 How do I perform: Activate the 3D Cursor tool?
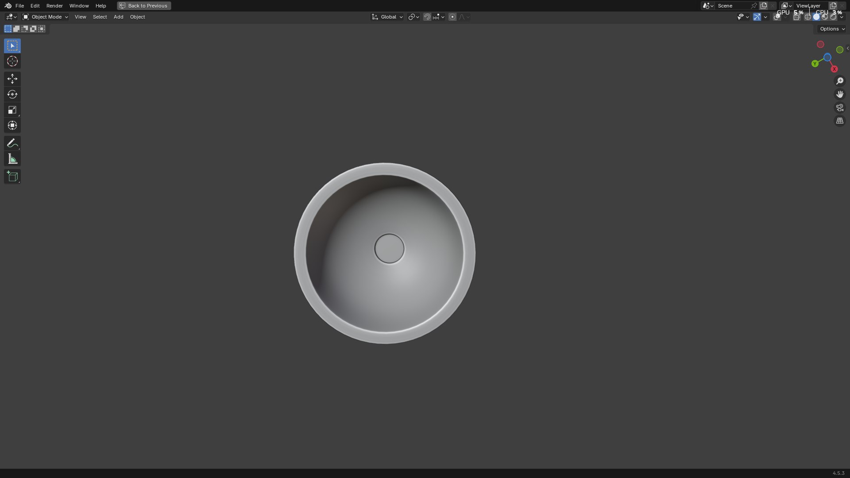point(12,61)
